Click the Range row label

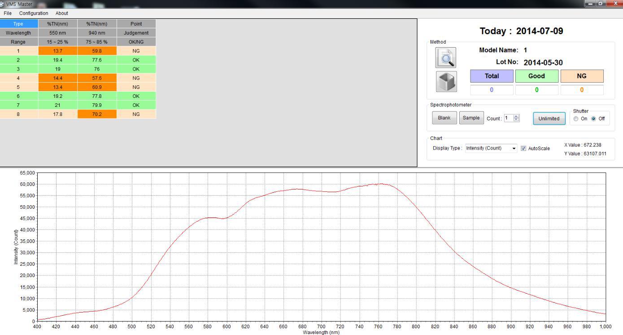coord(18,42)
